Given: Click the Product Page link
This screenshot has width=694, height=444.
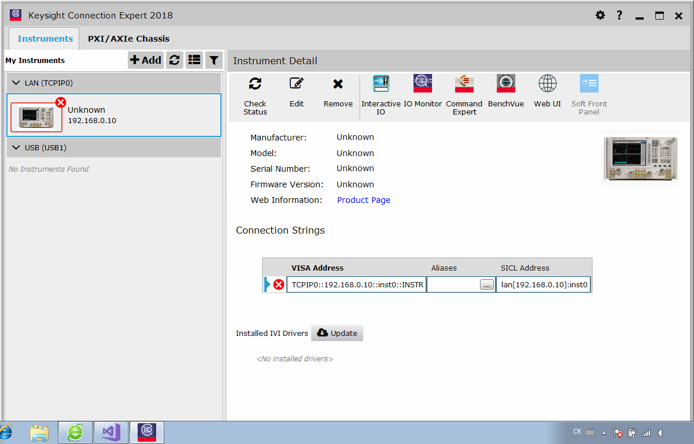Looking at the screenshot, I should 363,199.
